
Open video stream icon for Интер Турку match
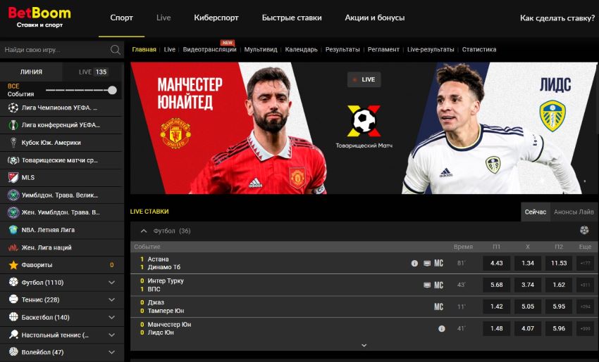(427, 285)
